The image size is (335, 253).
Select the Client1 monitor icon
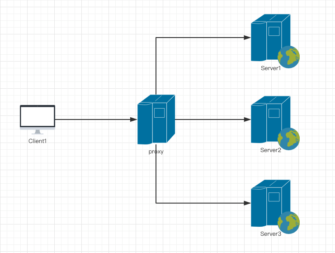pyautogui.click(x=38, y=119)
